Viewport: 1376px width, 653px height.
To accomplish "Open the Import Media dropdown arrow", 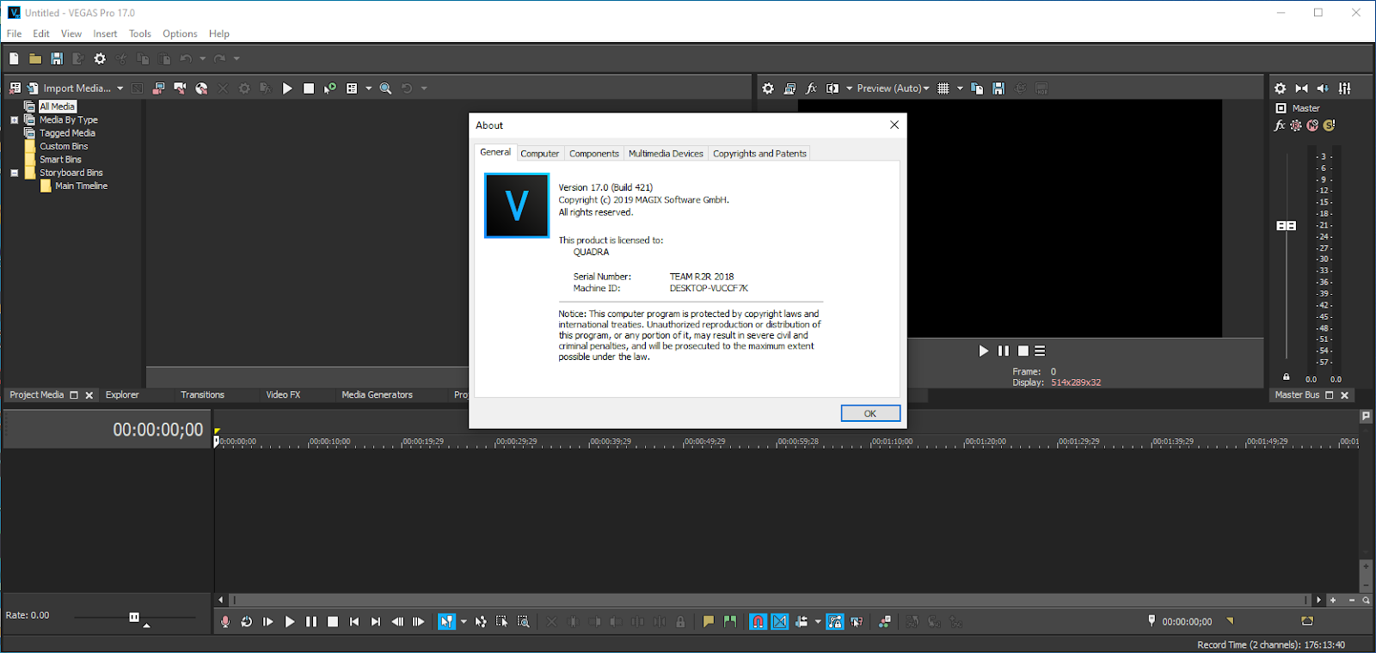I will [120, 88].
